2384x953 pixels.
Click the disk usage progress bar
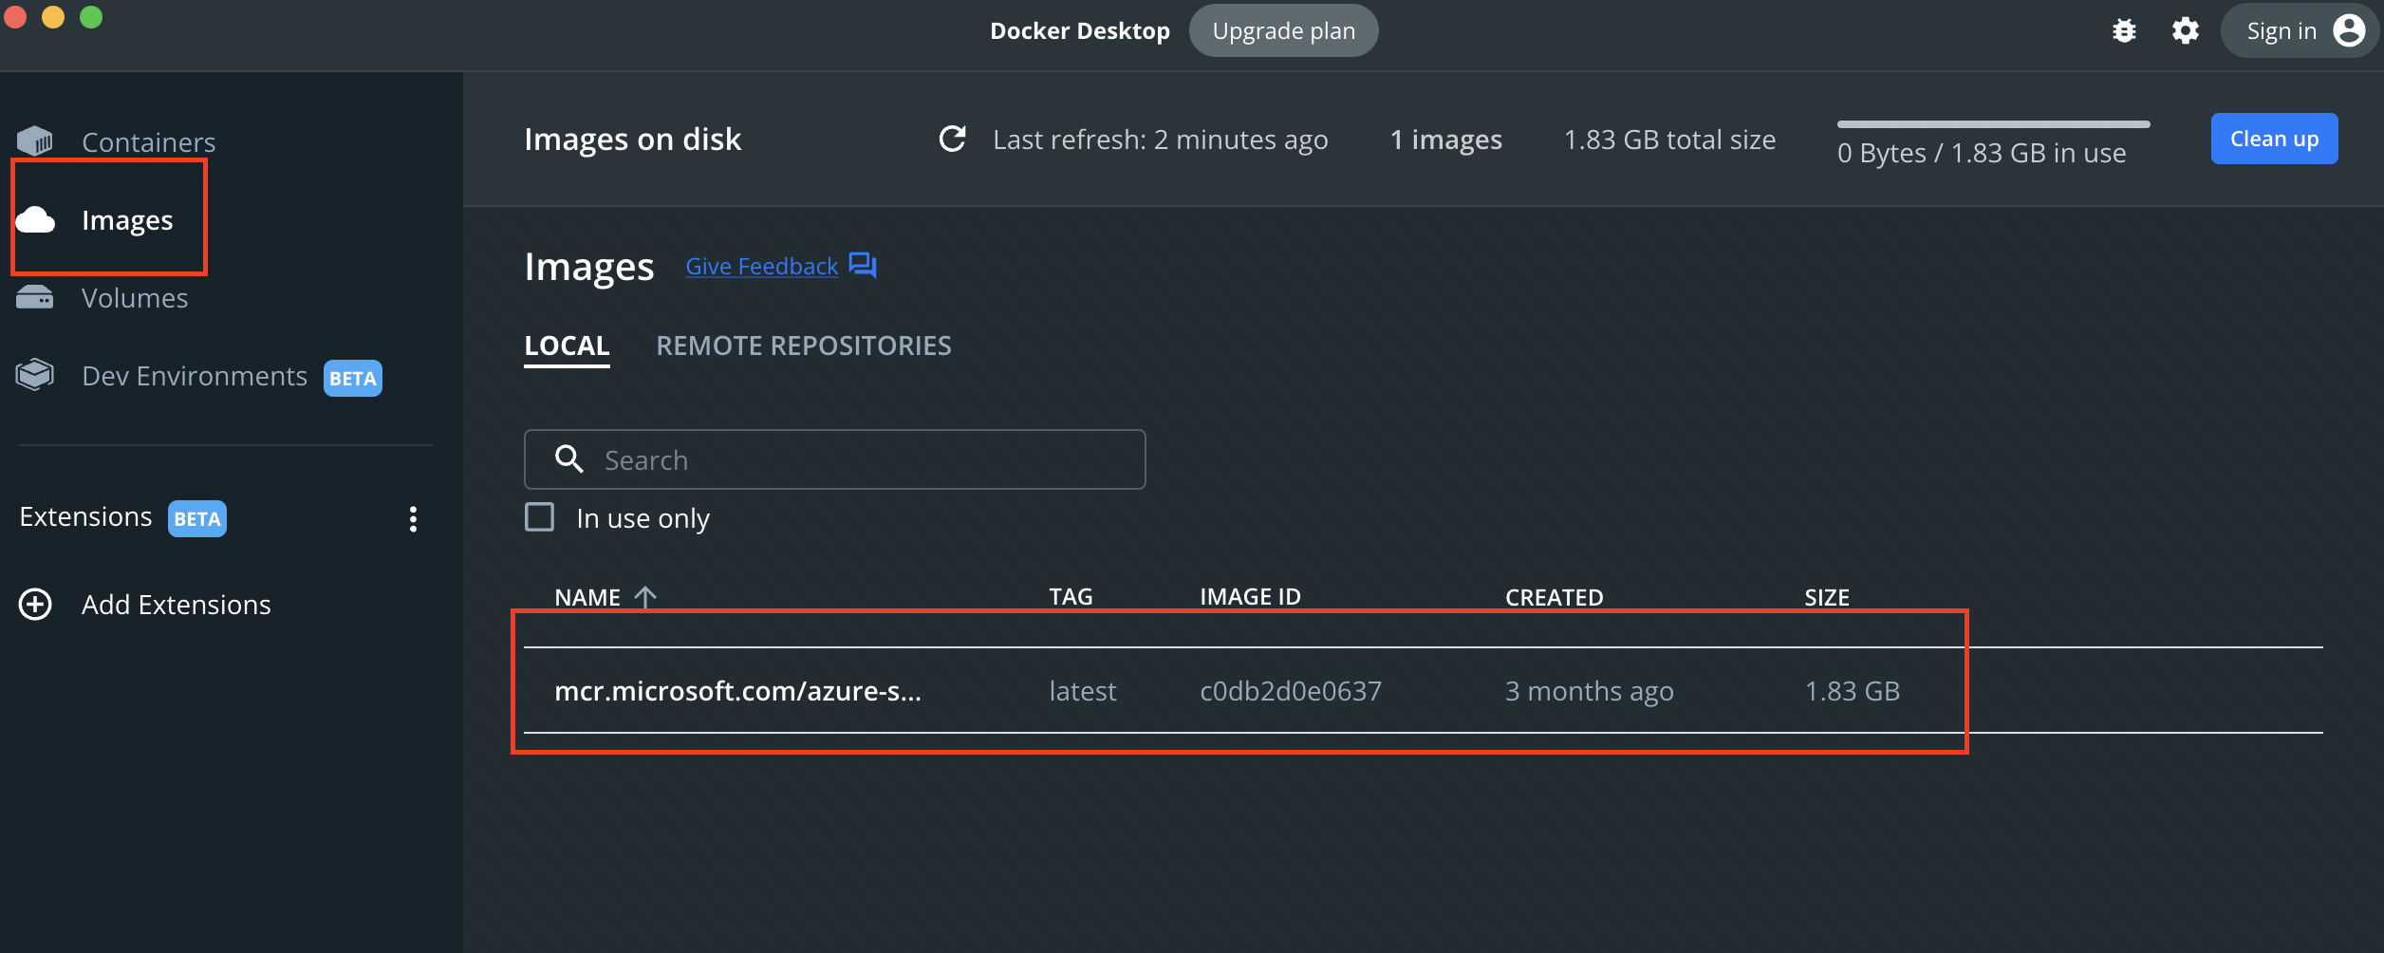[1993, 124]
